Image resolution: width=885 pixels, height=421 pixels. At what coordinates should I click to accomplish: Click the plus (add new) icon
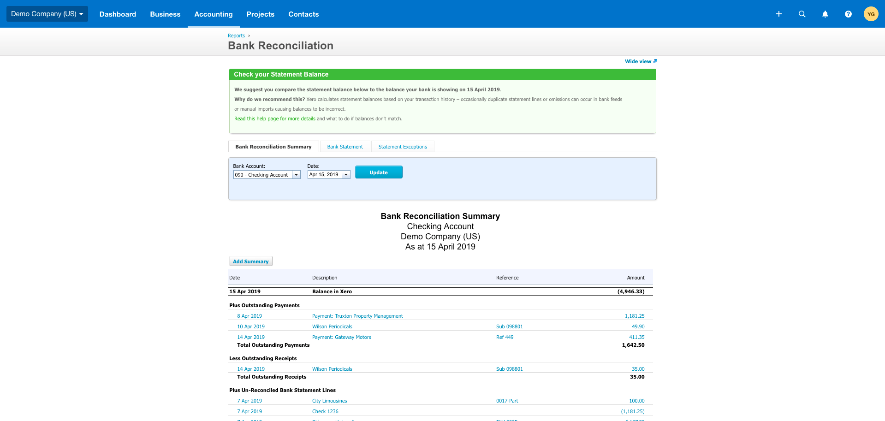click(779, 14)
